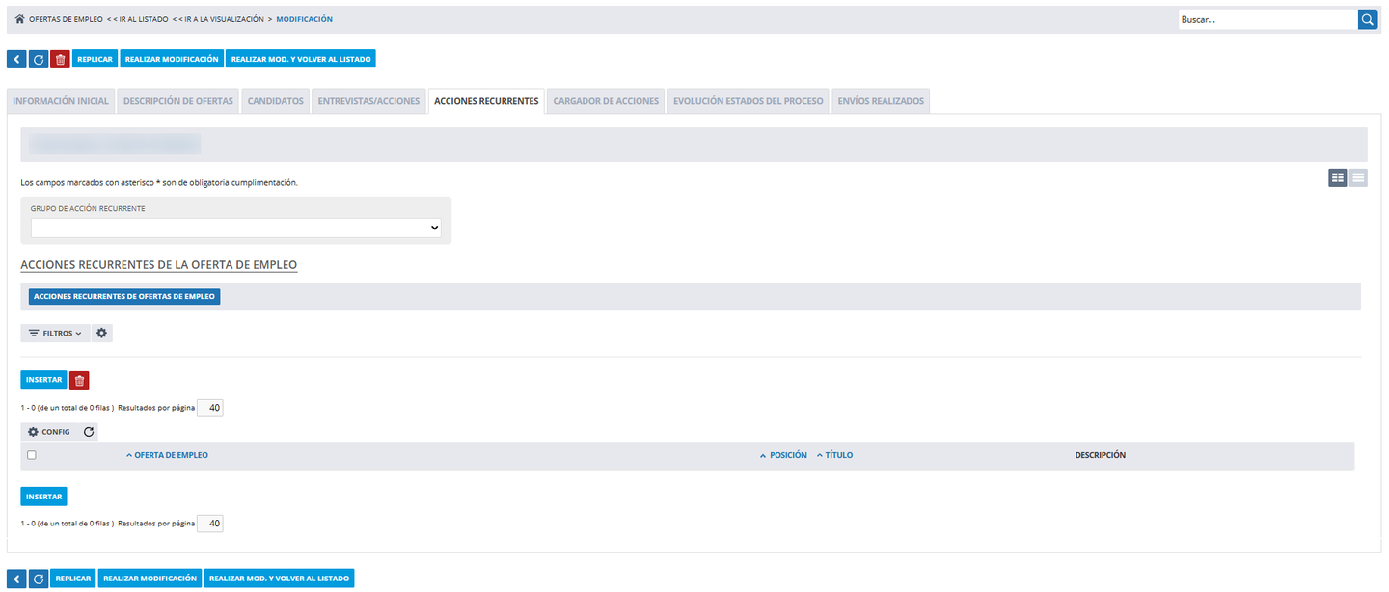Click REALIZAR MOD. Y VOLVER AL LISTADO above the tabs
Viewport: 1389px width, 592px height.
pos(301,59)
